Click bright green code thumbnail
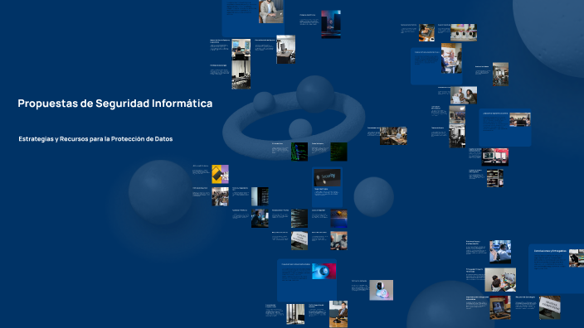This screenshot has height=328, width=584. 299,152
